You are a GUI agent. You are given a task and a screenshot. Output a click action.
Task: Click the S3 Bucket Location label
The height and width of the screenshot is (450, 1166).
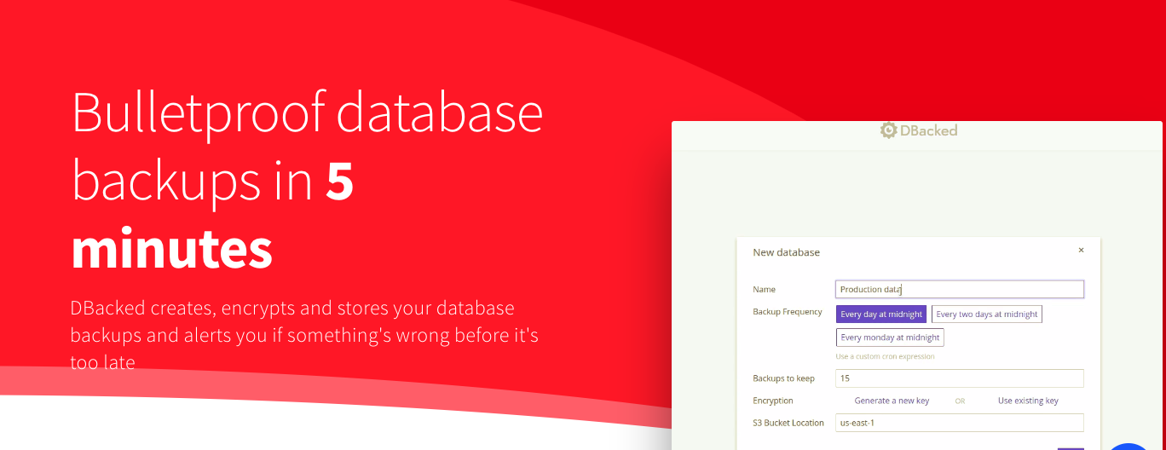point(788,423)
